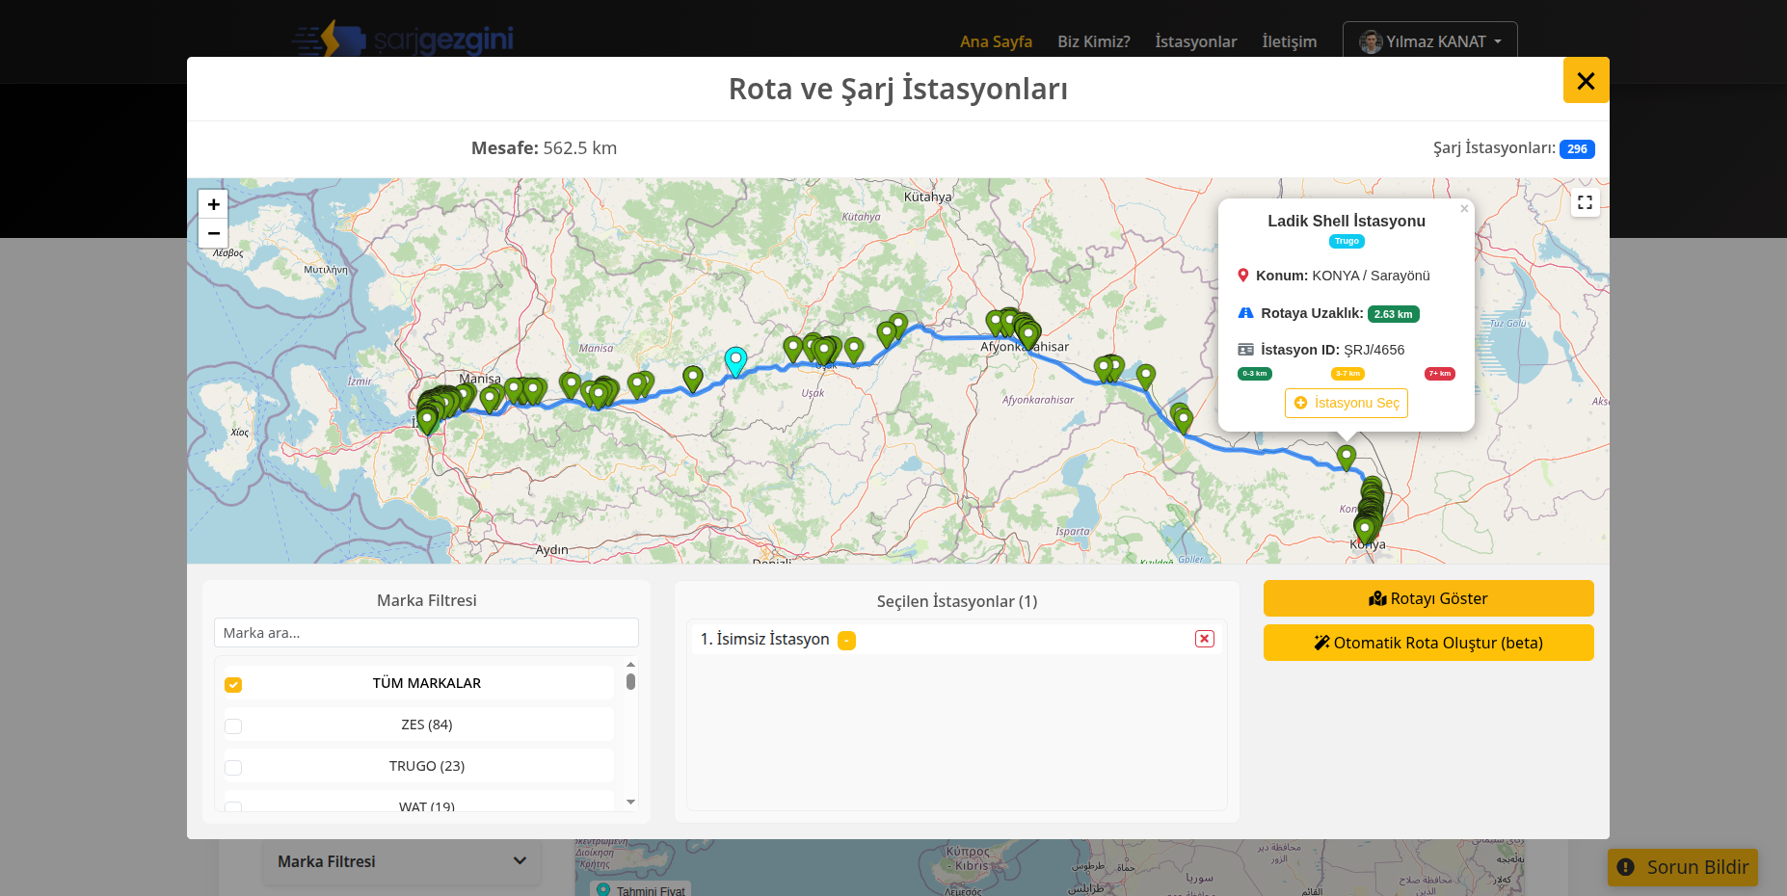Close the Rota ve Şarj İstasyonları dialog
Screen dimensions: 1787x896
(x=1586, y=81)
